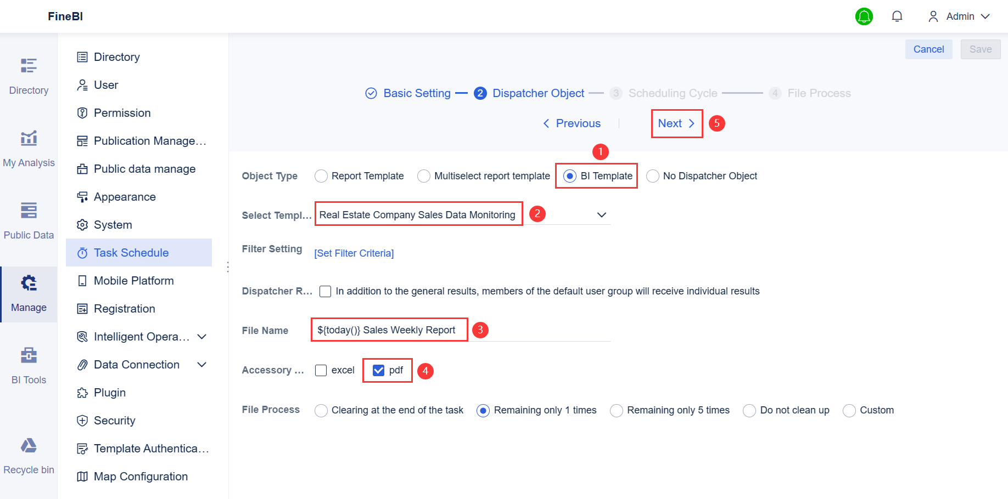Navigate to Public Data panel
Viewport: 1008px width, 499px height.
point(29,219)
